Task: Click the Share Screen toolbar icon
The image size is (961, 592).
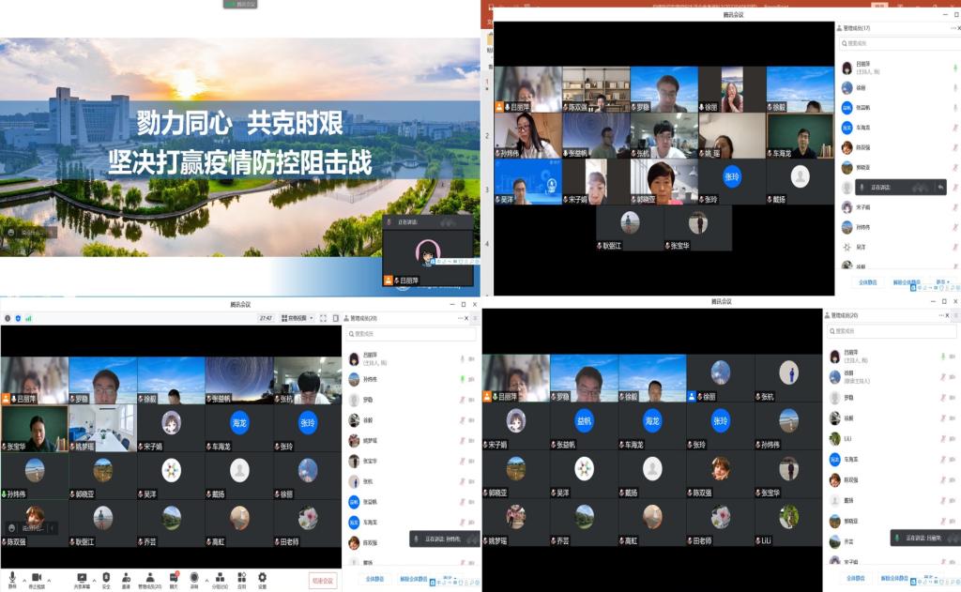Action: 82,577
